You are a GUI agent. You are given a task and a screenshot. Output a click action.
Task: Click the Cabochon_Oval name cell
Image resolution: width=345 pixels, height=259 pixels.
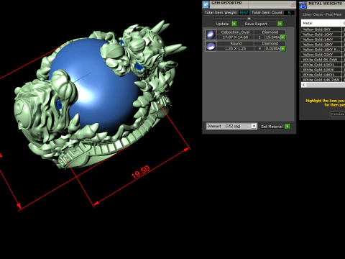[x=235, y=32]
